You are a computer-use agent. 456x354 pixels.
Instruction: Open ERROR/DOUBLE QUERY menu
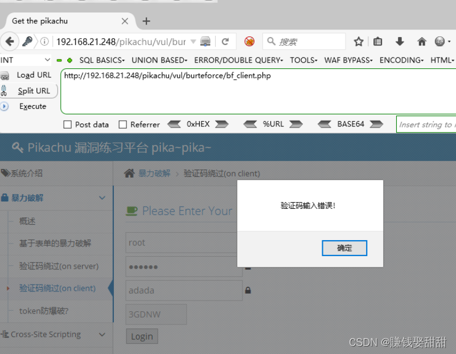pyautogui.click(x=239, y=60)
